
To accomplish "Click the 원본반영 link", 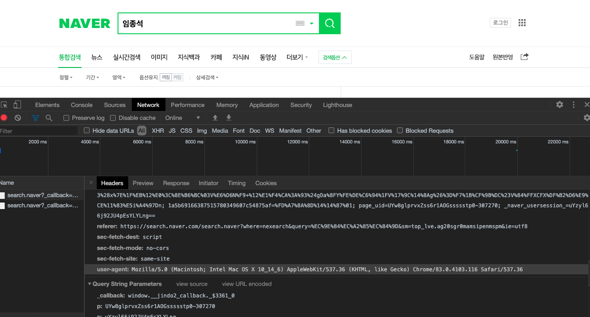I will coord(503,57).
